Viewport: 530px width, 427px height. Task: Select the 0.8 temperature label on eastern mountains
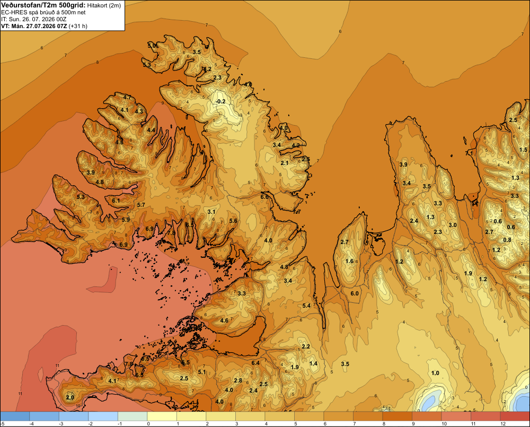coord(507,240)
